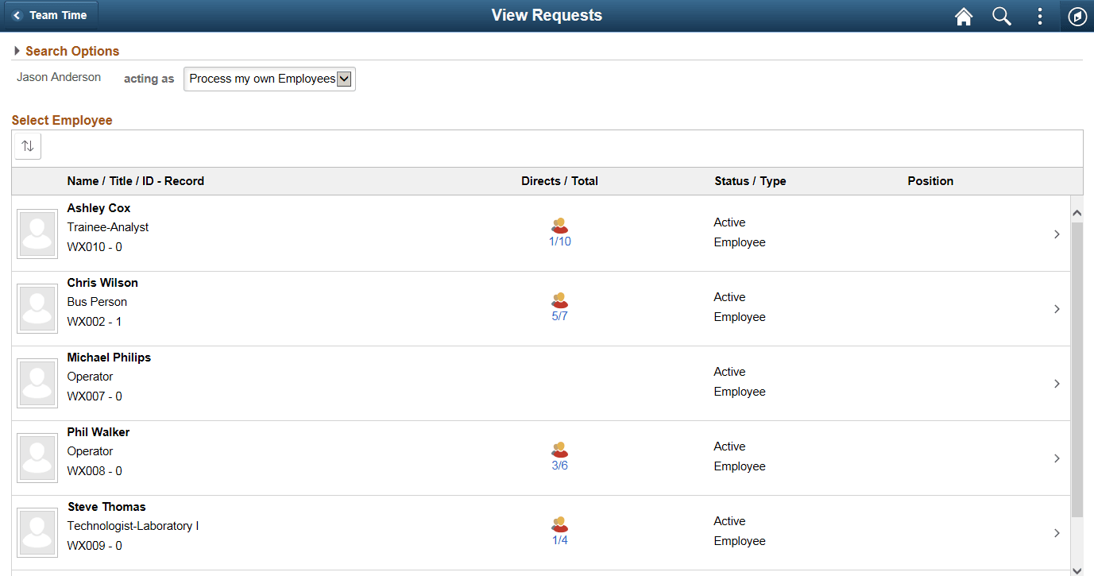This screenshot has height=576, width=1094.
Task: Open the global Search icon
Action: coord(1001,16)
